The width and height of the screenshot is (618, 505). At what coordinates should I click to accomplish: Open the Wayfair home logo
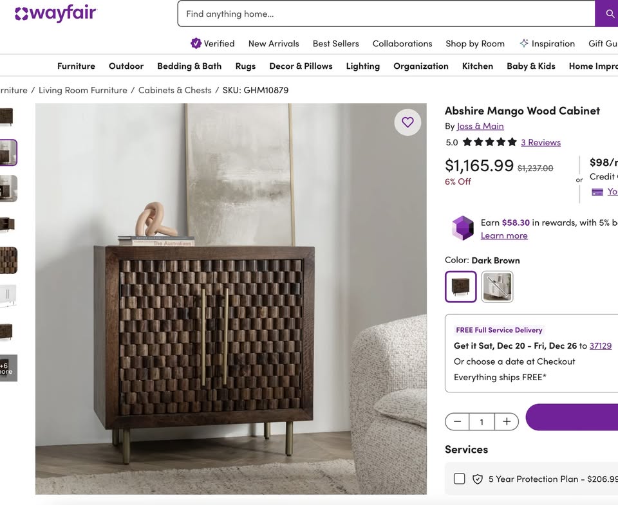[55, 14]
